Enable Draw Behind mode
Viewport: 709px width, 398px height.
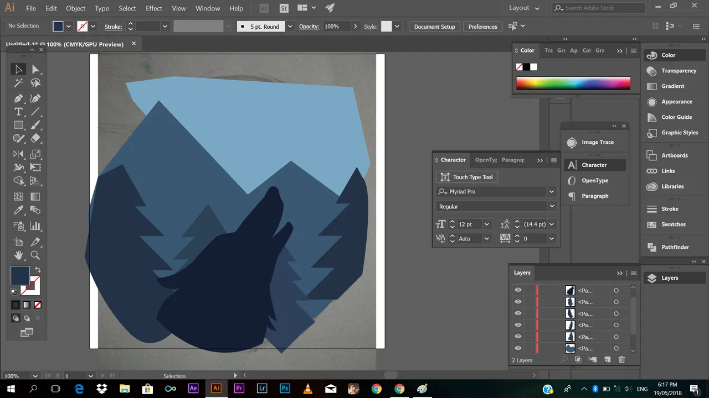[x=27, y=318]
